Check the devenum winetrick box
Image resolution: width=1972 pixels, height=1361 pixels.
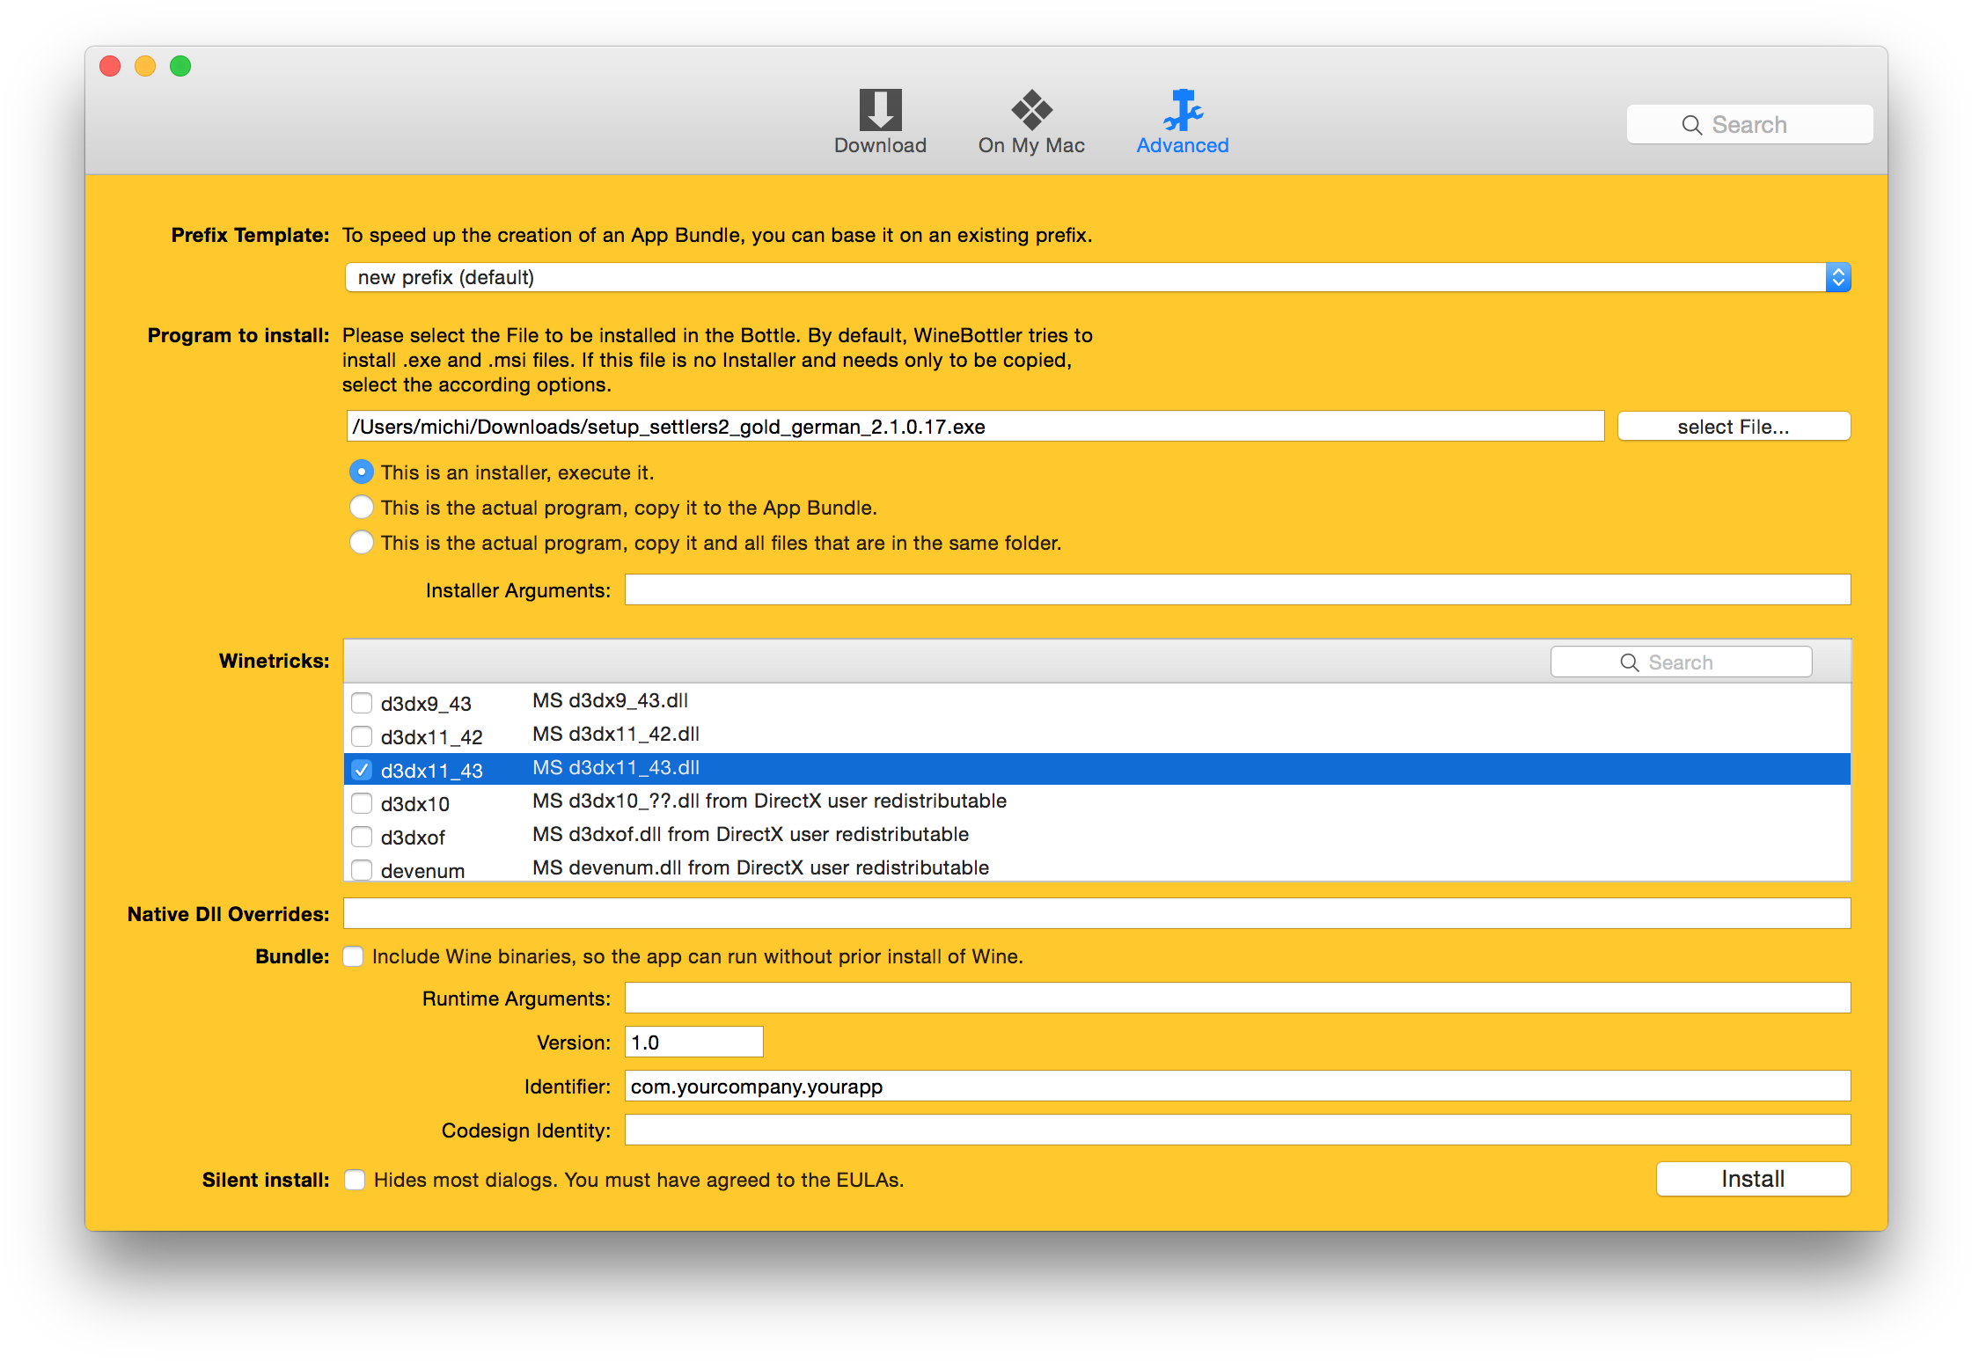[362, 870]
